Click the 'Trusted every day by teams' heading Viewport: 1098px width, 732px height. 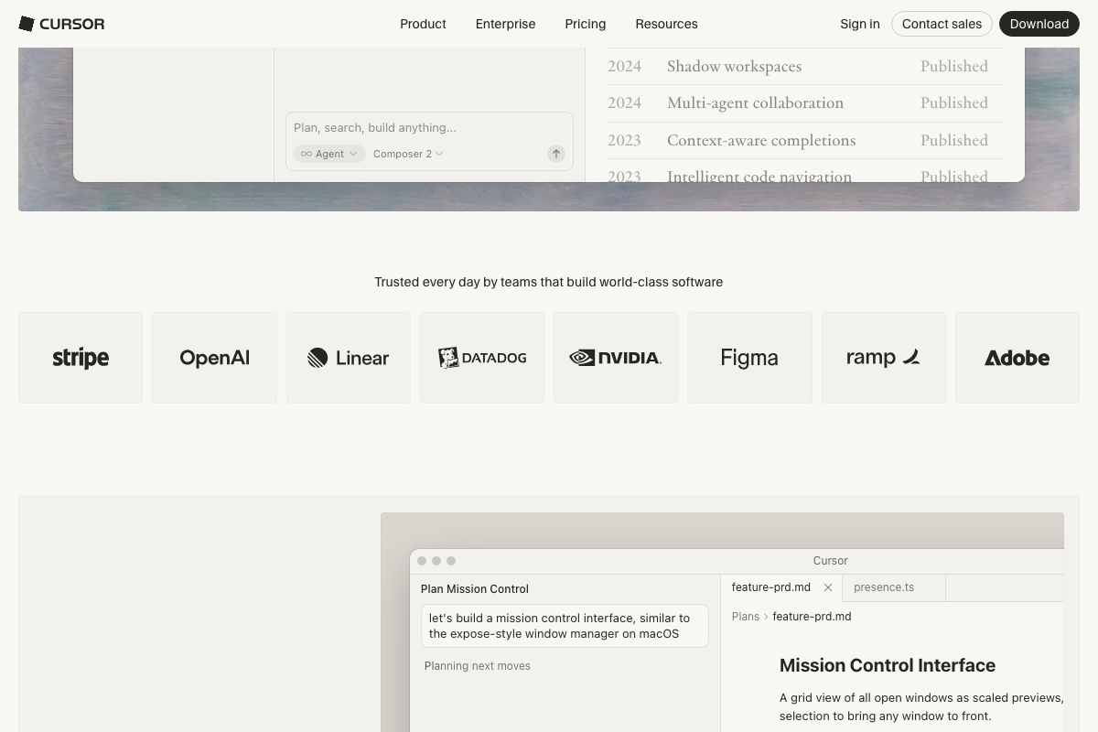549,282
